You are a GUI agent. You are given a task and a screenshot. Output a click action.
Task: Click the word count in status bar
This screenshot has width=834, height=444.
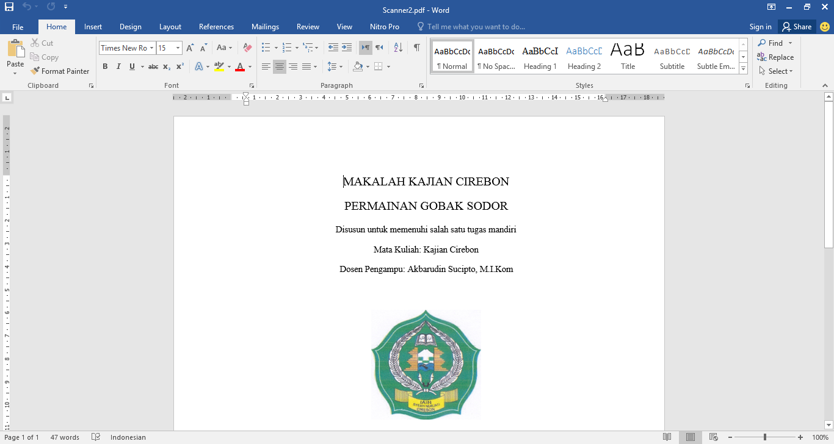coord(64,437)
